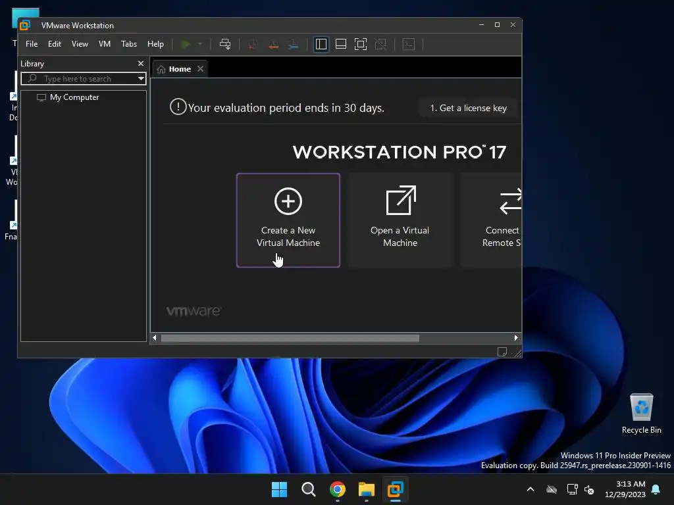Image resolution: width=674 pixels, height=505 pixels.
Task: Close the Library panel
Action: (141, 64)
